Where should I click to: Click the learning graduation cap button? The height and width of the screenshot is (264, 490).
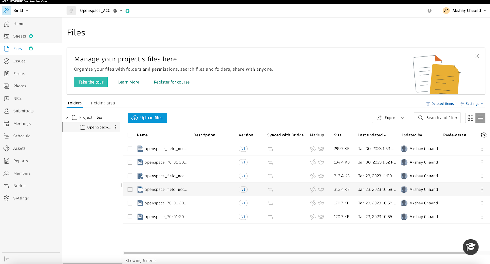[x=470, y=247]
